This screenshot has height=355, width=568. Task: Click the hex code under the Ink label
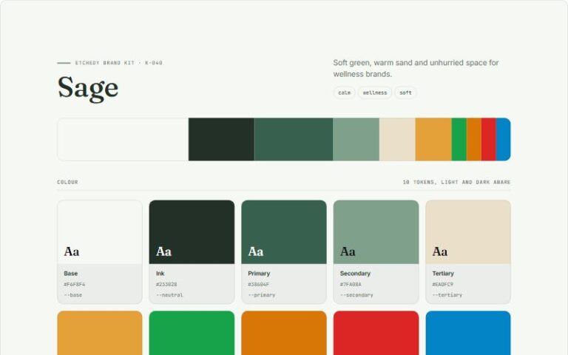tap(166, 284)
